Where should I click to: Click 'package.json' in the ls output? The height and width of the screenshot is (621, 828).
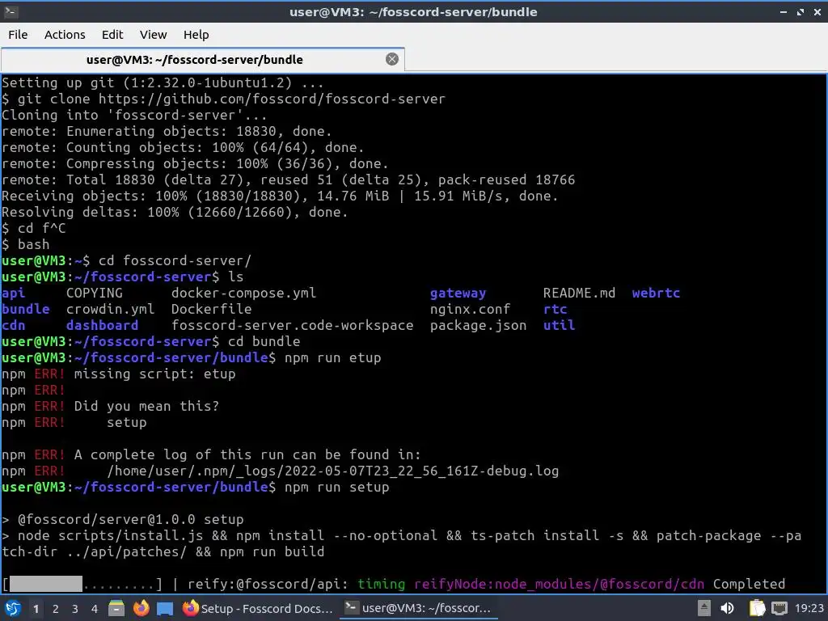(x=478, y=325)
